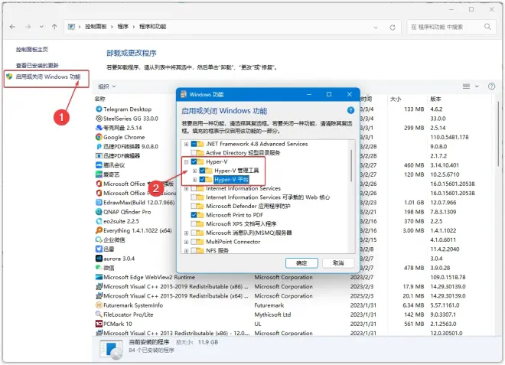Select the 腾讯会议 program icon
505x365 pixels.
point(99,165)
